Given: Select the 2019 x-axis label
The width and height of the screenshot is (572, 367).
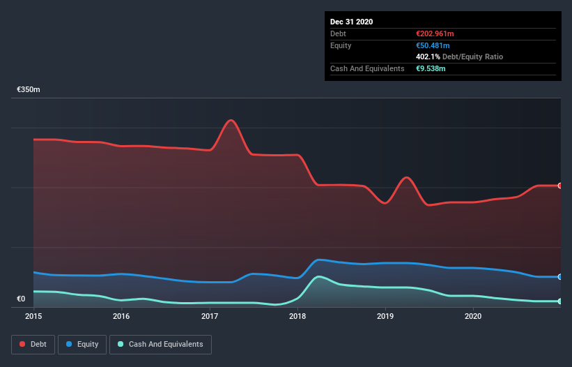Looking at the screenshot, I should pyautogui.click(x=385, y=316).
